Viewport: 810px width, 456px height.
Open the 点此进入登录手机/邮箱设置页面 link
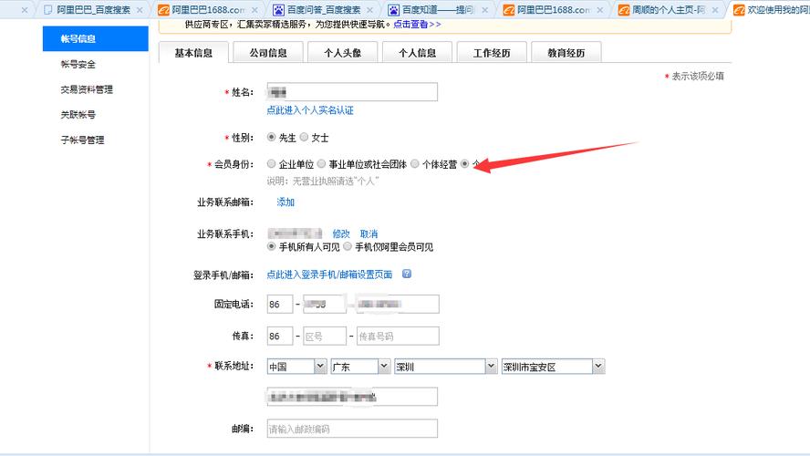tap(329, 275)
